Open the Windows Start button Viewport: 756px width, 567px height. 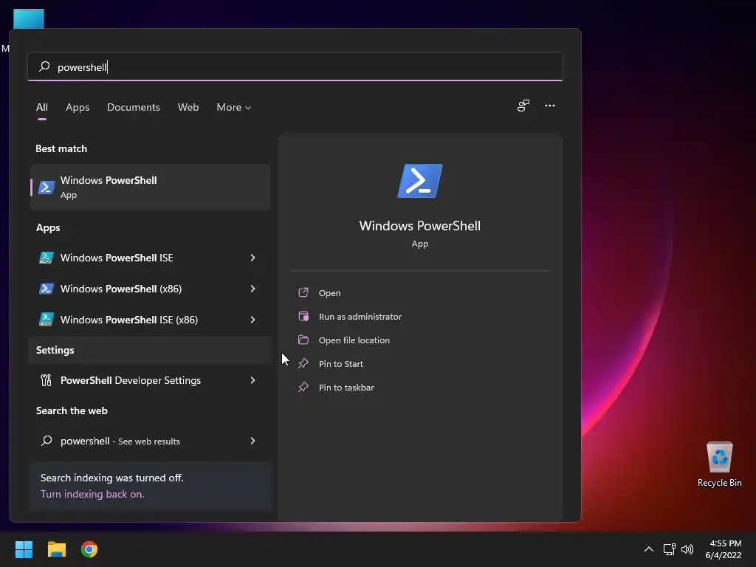pos(24,549)
